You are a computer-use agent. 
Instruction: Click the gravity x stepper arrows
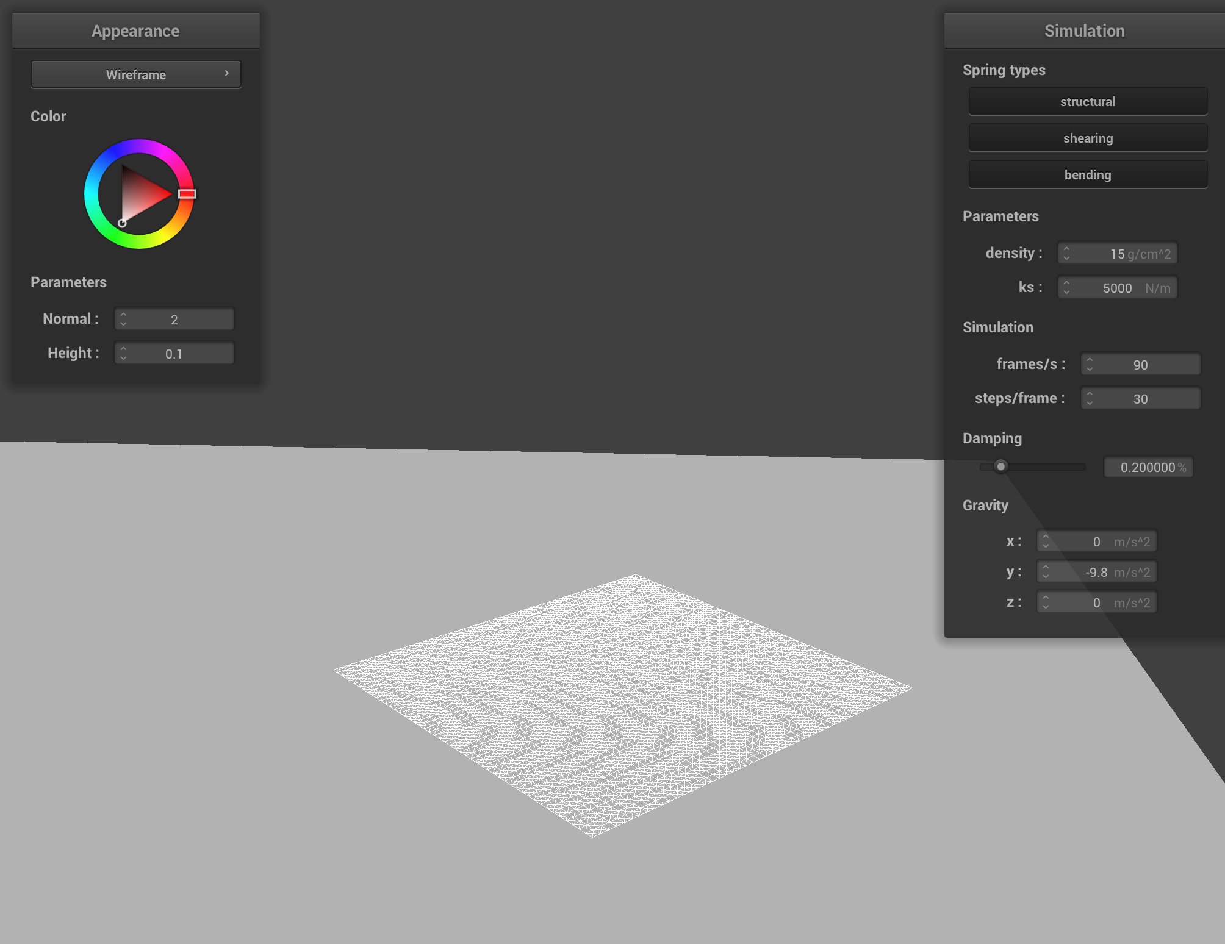coord(1046,541)
